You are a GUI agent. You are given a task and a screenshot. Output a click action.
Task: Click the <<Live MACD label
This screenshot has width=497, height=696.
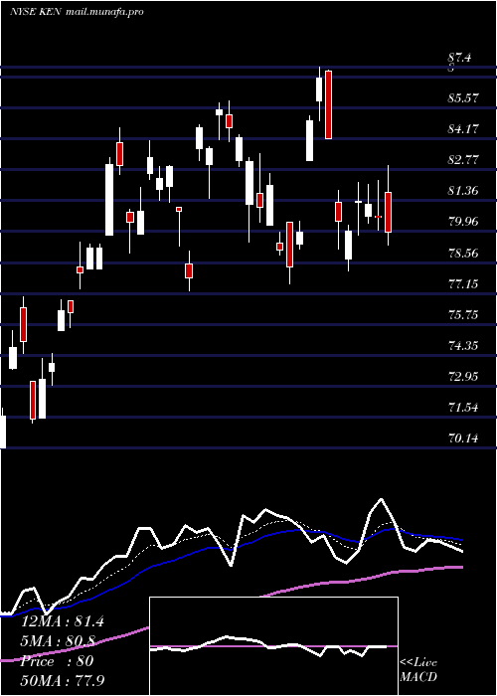coord(418,670)
